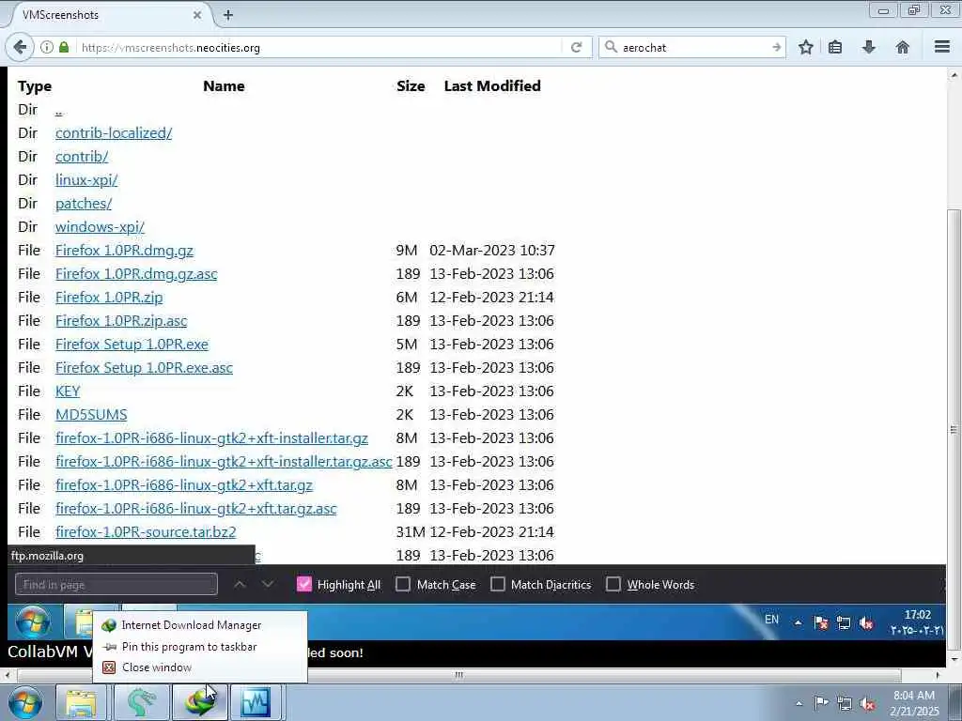The height and width of the screenshot is (721, 962).
Task: Show bookmarks list icon in toolbar
Action: (835, 47)
